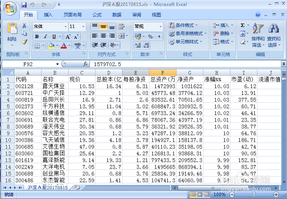Toggle Bold formatting
This screenshot has height=199, width=287.
point(37,37)
